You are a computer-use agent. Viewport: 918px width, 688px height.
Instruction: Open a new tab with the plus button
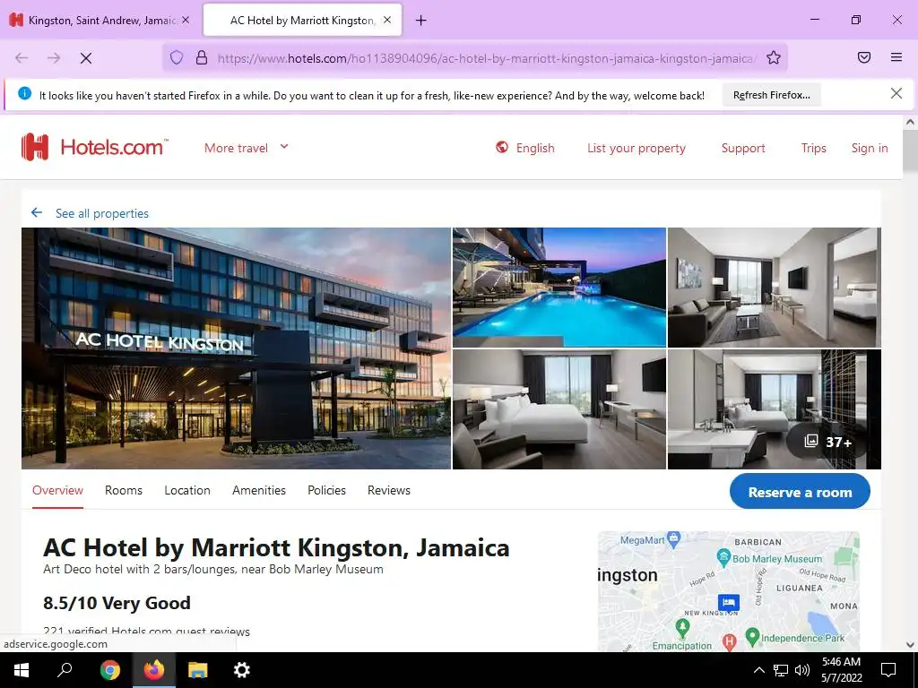[421, 21]
